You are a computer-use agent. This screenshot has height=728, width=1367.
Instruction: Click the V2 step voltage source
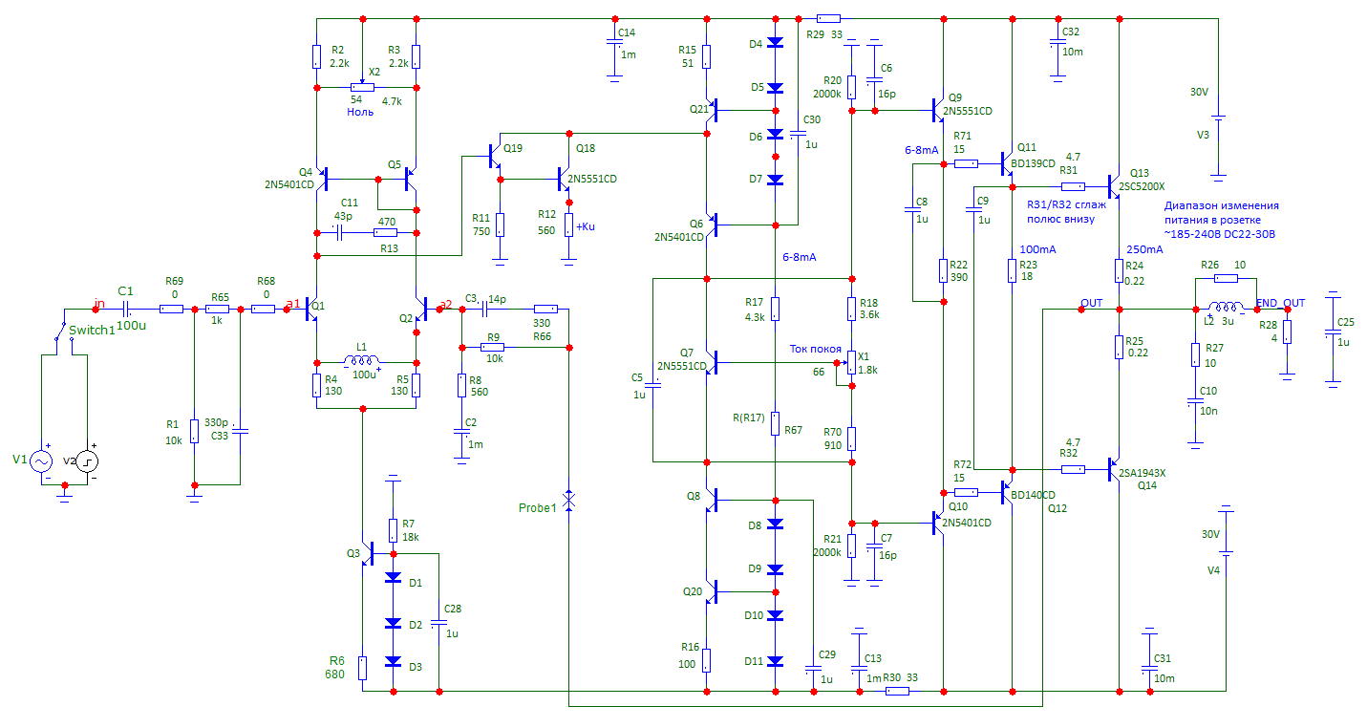(x=88, y=461)
